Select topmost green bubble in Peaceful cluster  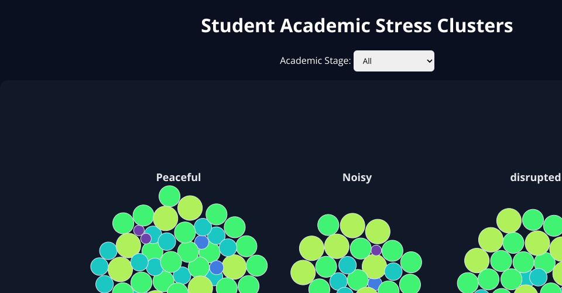(x=169, y=196)
